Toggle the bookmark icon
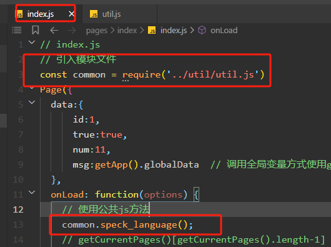The height and width of the screenshot is (247, 331). (35, 30)
